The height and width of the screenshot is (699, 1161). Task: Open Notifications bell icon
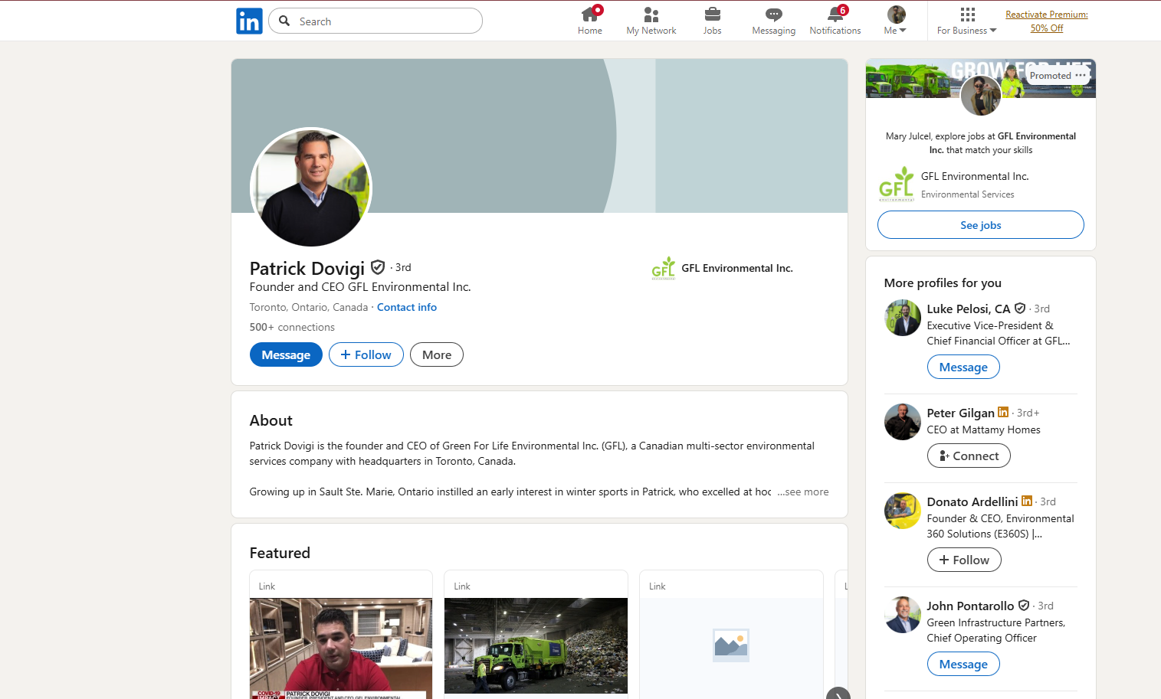[835, 15]
